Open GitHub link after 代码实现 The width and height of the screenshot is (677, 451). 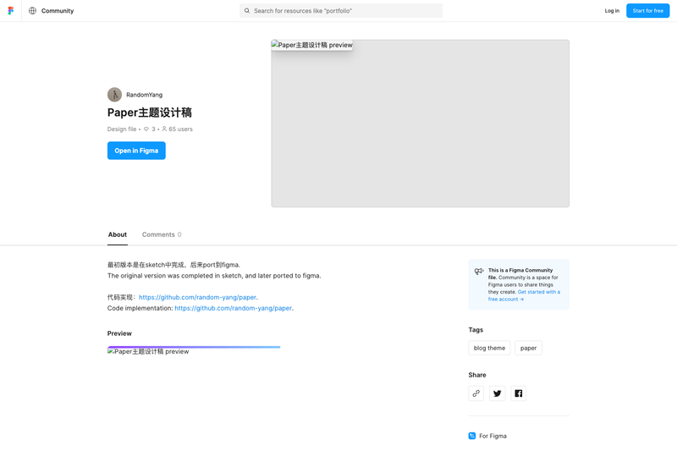pos(197,297)
